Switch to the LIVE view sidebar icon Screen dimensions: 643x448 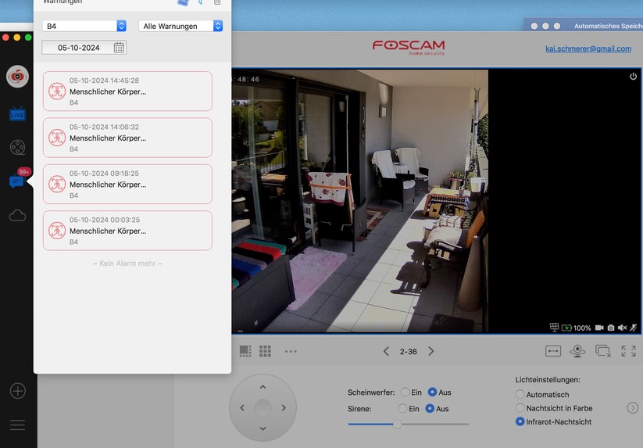pos(17,114)
